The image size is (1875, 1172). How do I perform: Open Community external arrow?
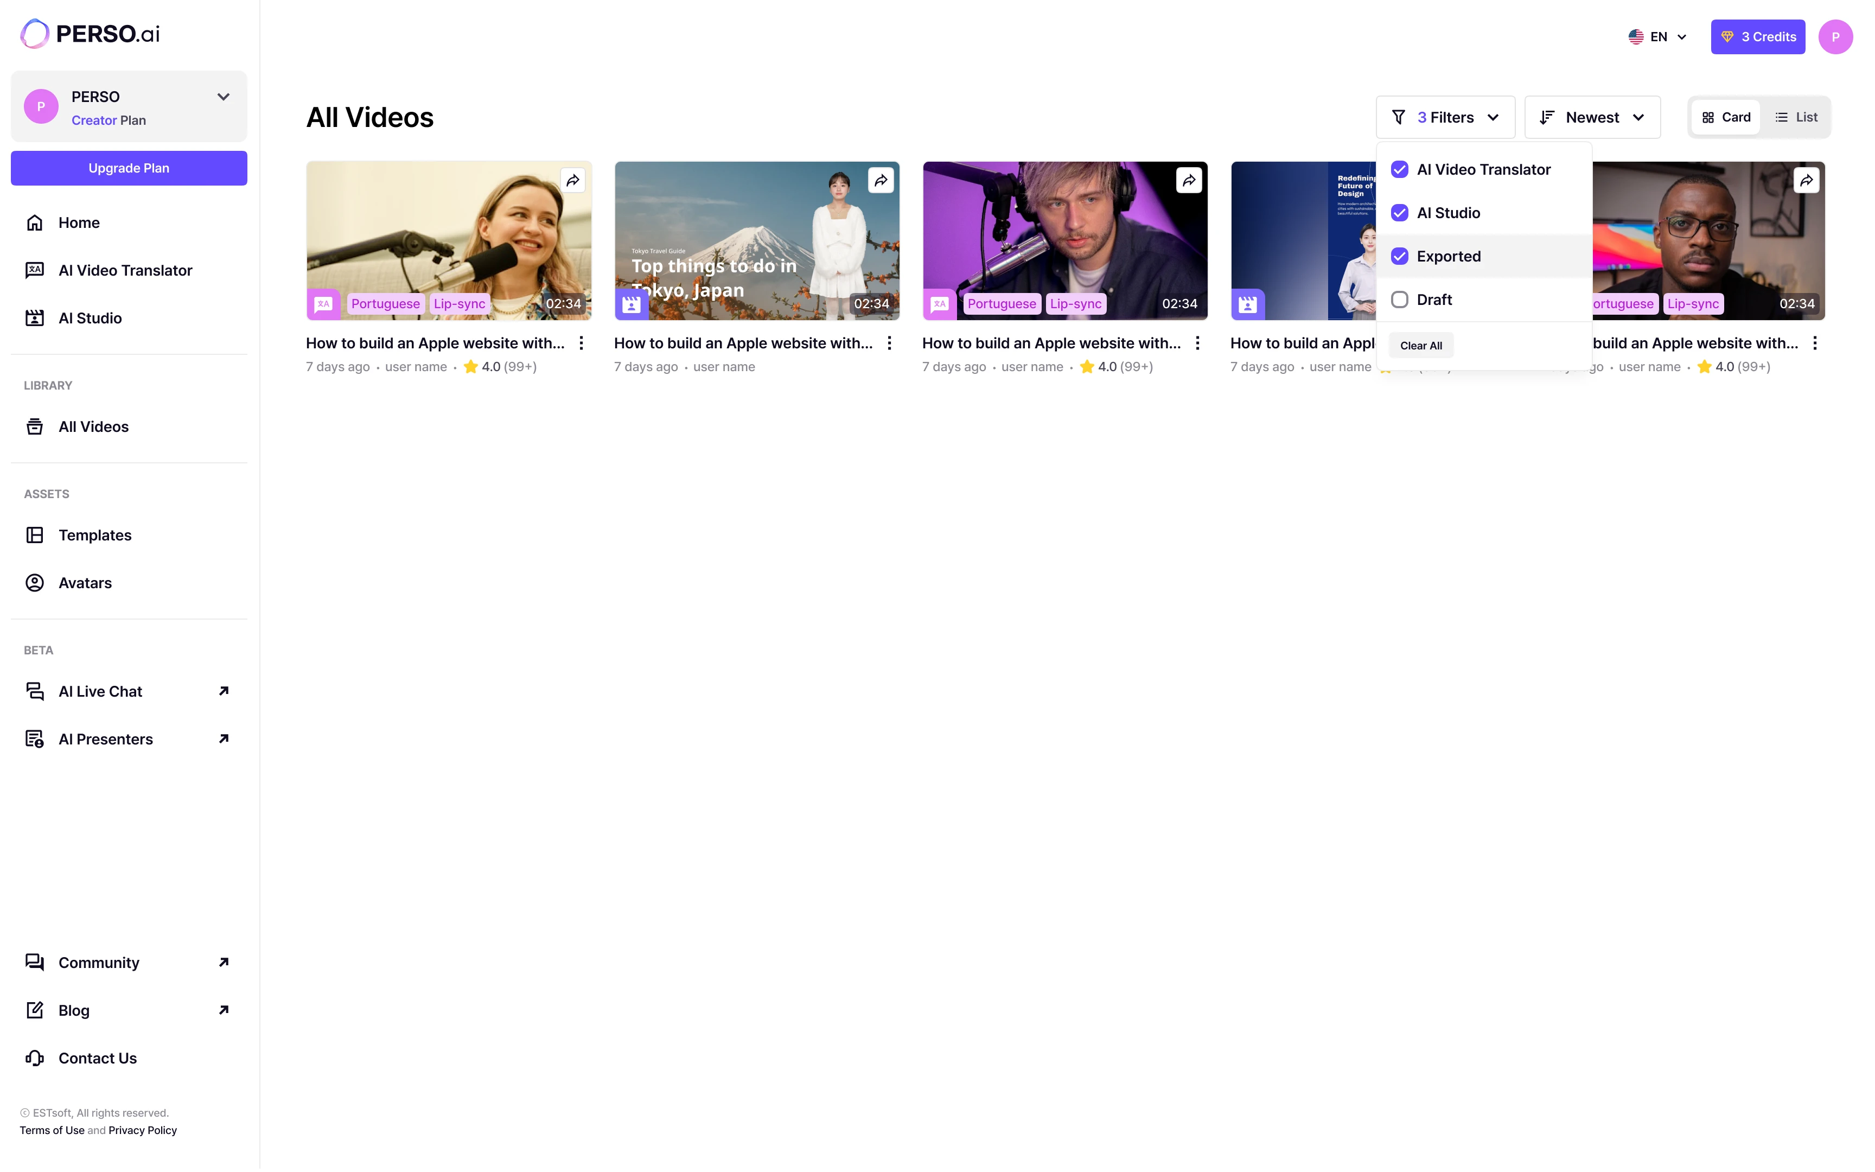(x=223, y=963)
